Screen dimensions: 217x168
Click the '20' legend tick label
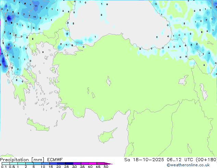59,167
